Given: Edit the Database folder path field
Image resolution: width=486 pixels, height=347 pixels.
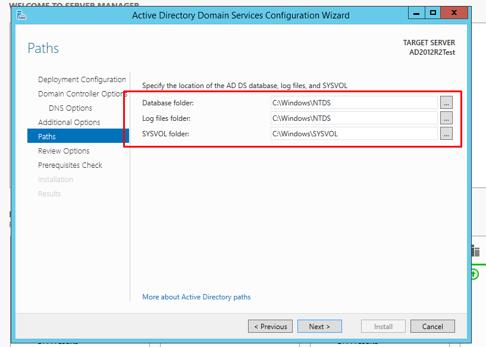Looking at the screenshot, I should pos(354,102).
